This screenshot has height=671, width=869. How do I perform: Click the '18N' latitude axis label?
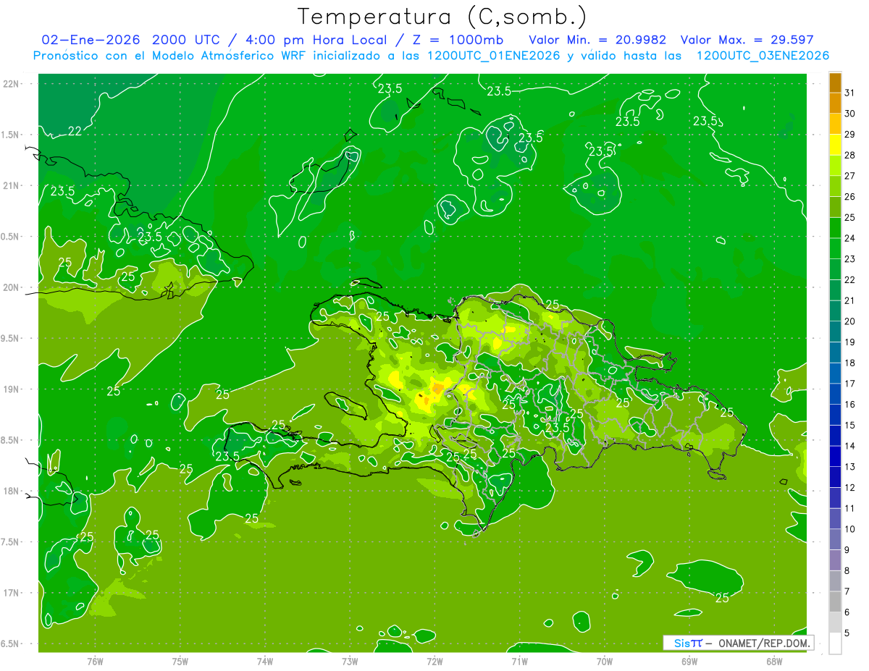12,491
